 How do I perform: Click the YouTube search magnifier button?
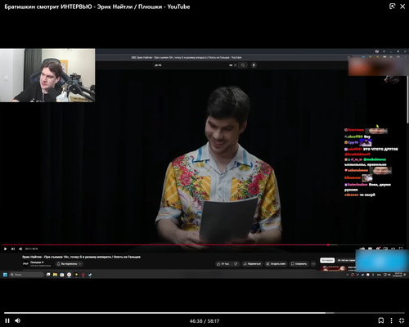[243, 65]
